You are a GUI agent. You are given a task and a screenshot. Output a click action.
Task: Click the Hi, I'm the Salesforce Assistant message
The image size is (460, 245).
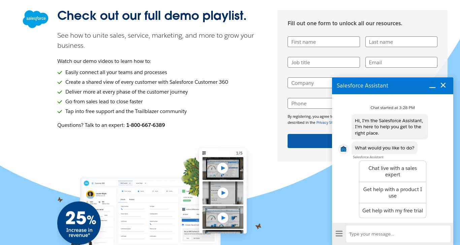(390, 127)
